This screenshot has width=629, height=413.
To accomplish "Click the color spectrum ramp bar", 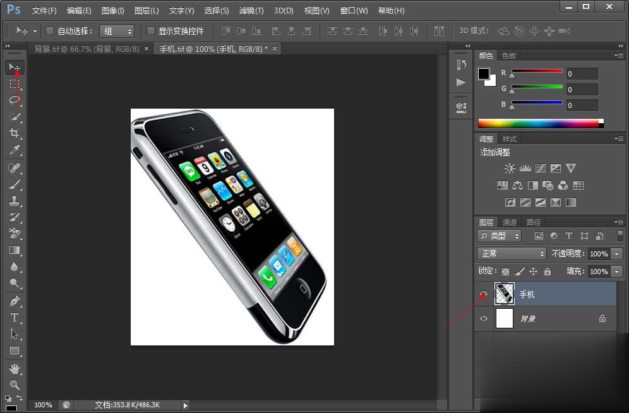I will pyautogui.click(x=538, y=123).
